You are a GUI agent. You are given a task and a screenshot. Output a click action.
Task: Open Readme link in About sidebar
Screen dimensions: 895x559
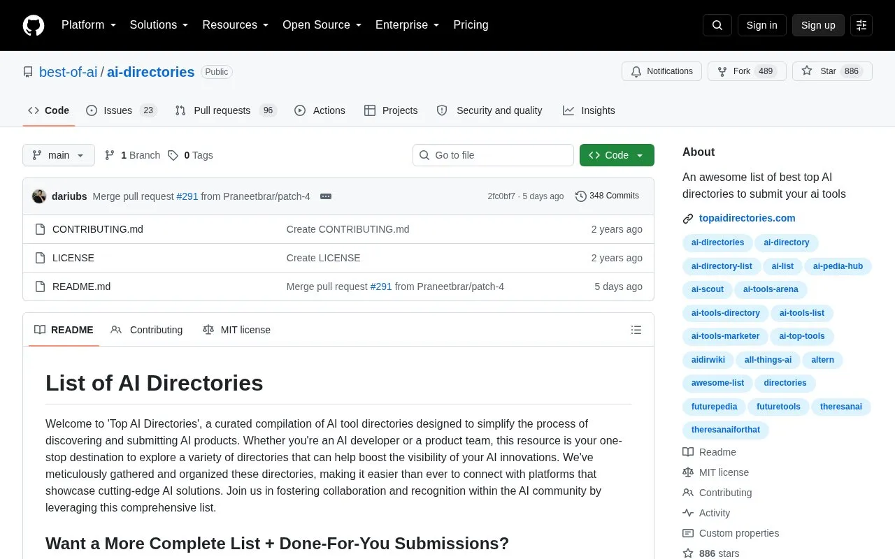point(709,452)
